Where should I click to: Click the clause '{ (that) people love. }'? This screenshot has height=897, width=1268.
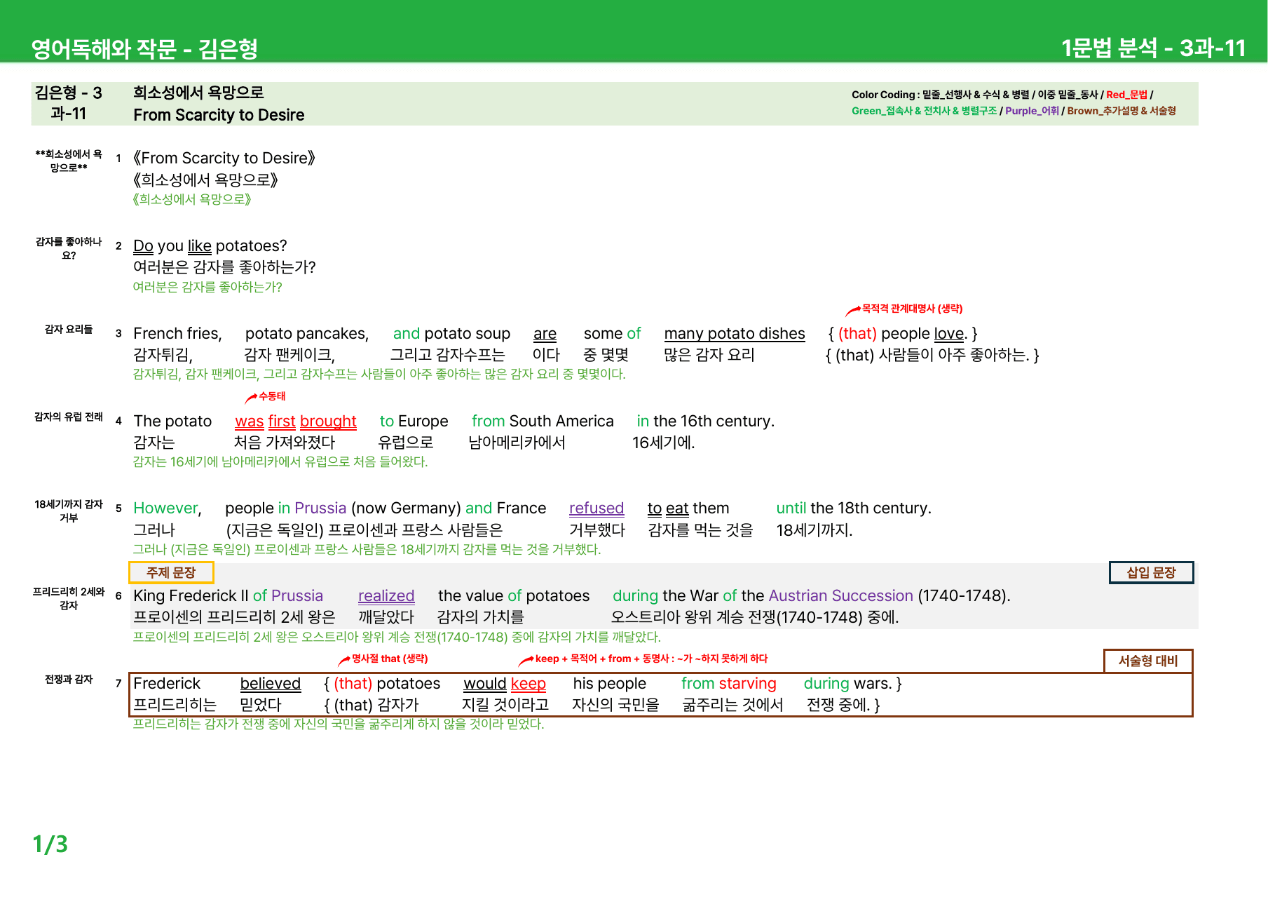pos(902,333)
